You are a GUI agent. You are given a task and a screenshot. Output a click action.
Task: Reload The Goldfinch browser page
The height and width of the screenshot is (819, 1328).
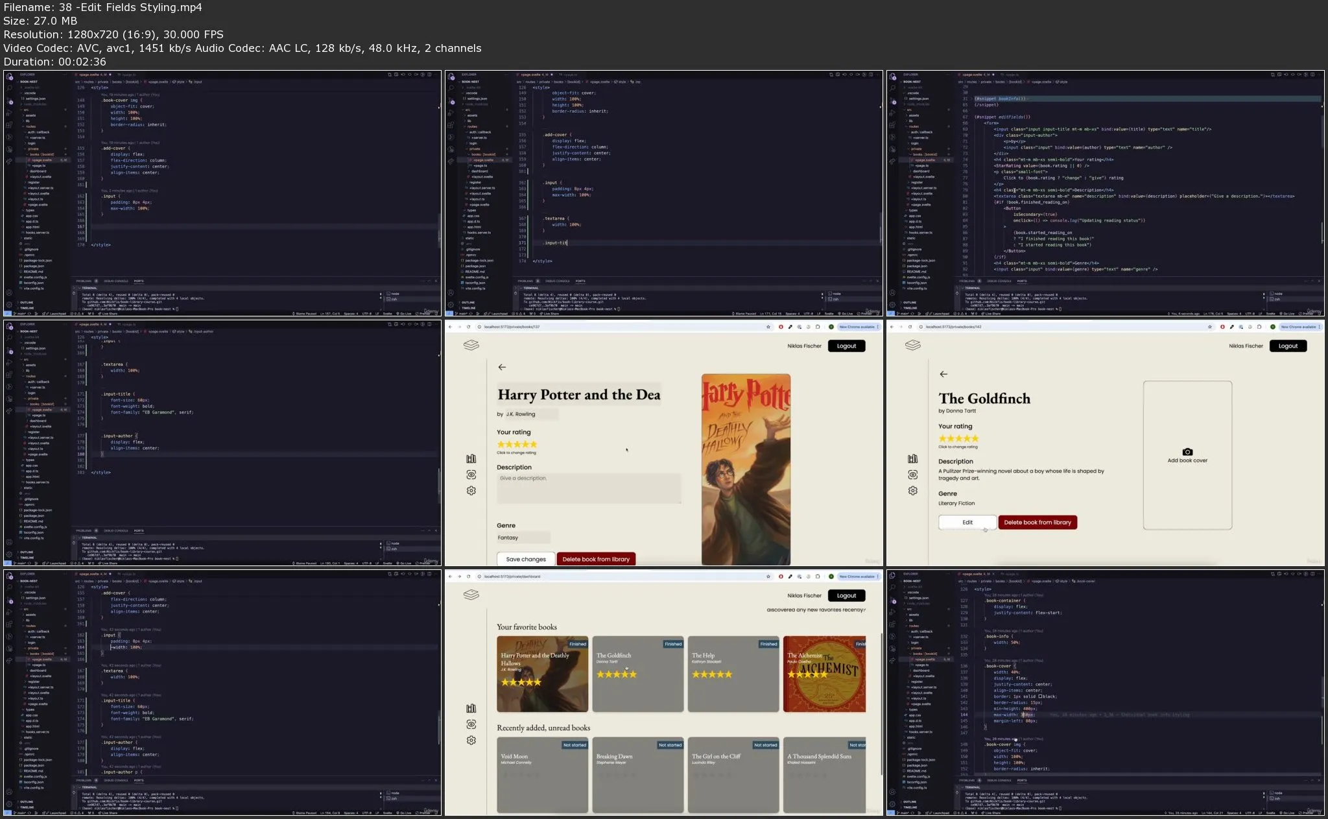pos(910,327)
